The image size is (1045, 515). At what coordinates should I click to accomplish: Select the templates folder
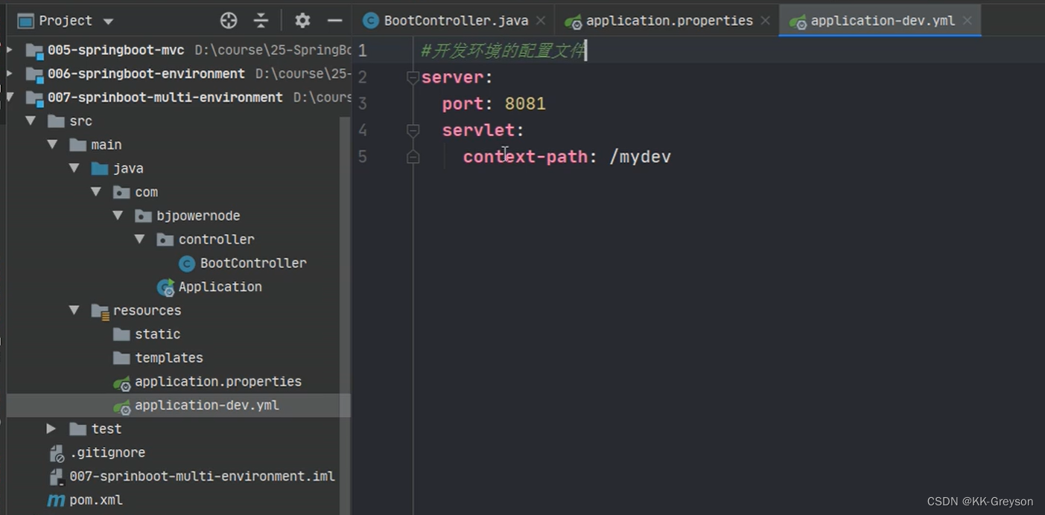[169, 358]
